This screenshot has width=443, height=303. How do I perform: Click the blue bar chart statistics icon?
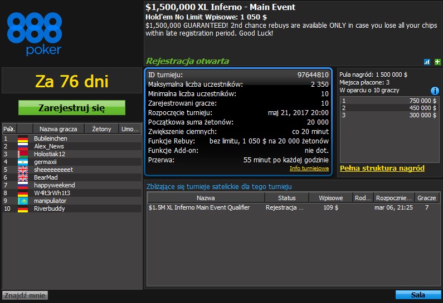tap(427, 62)
